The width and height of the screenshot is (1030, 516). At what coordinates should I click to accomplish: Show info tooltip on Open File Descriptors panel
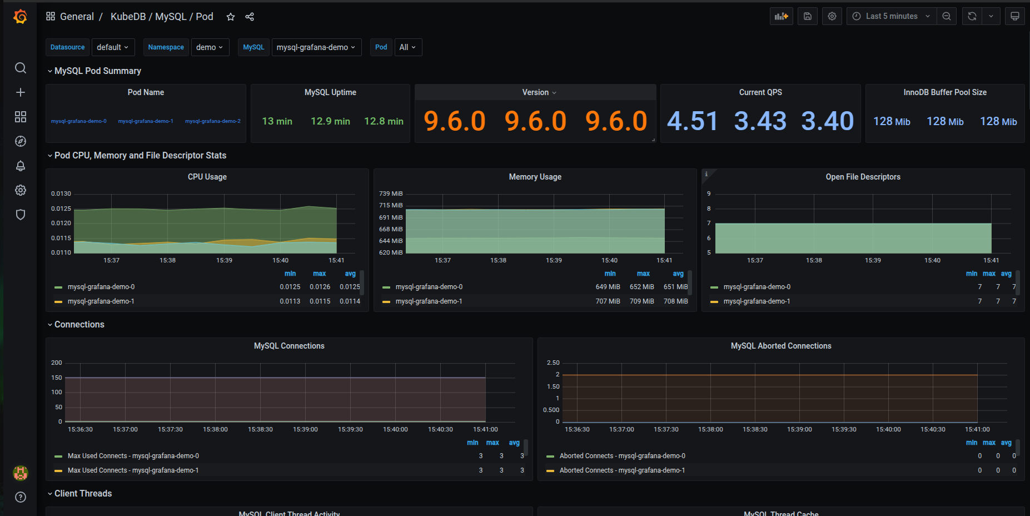pos(706,174)
